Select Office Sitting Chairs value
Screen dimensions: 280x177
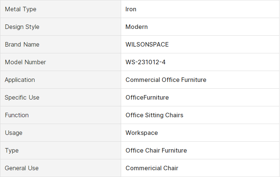[154, 115]
